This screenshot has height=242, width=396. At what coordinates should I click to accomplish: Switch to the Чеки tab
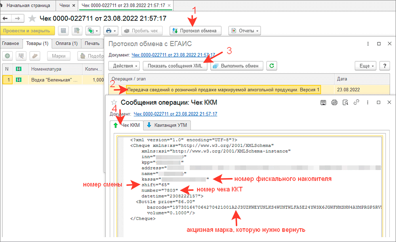pyautogui.click(x=65, y=5)
